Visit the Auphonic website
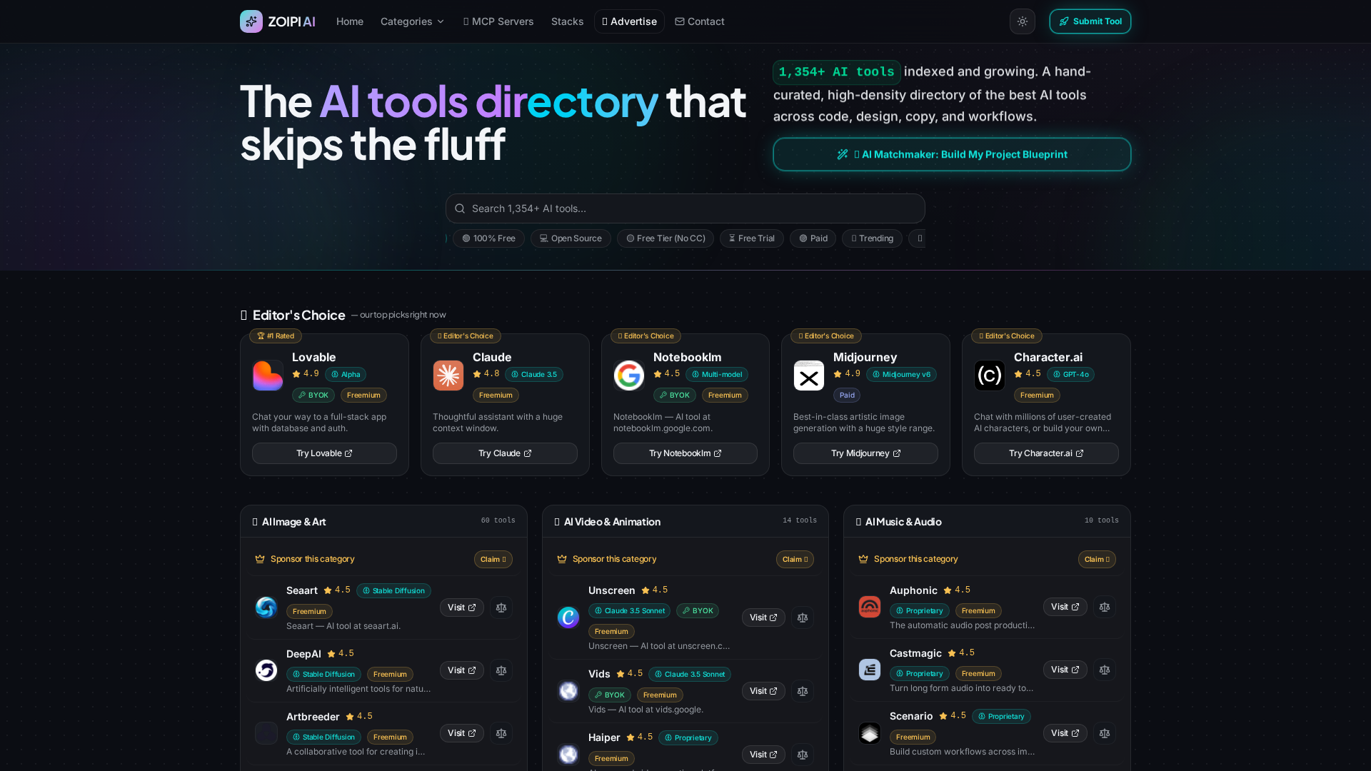The width and height of the screenshot is (1371, 771). point(1065,607)
